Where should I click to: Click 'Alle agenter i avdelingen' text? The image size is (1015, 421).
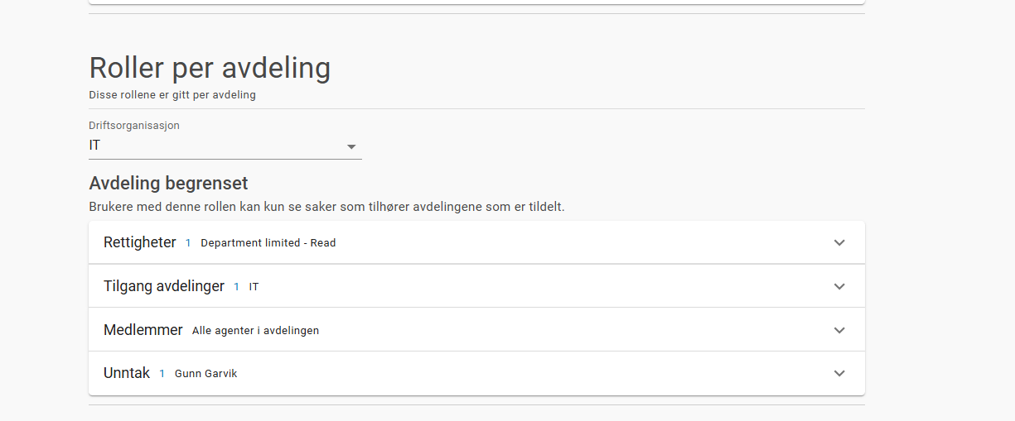tap(255, 331)
